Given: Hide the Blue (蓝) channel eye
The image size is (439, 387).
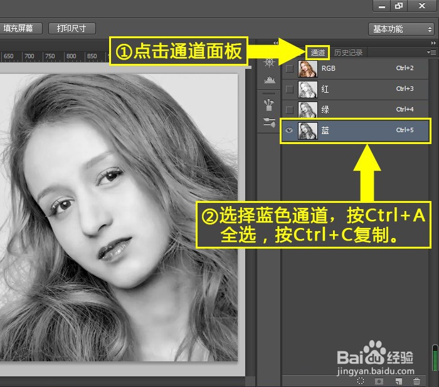Looking at the screenshot, I should 289,130.
